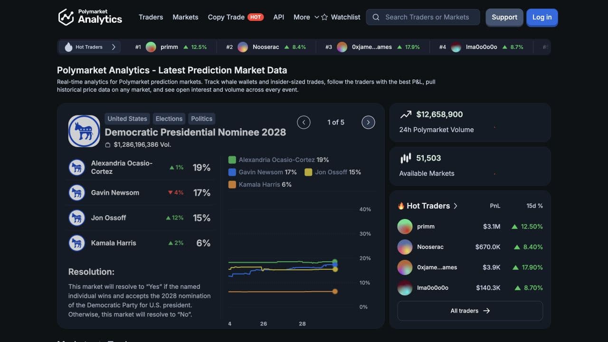Select Jon Ossoff outcome name

tap(108, 218)
